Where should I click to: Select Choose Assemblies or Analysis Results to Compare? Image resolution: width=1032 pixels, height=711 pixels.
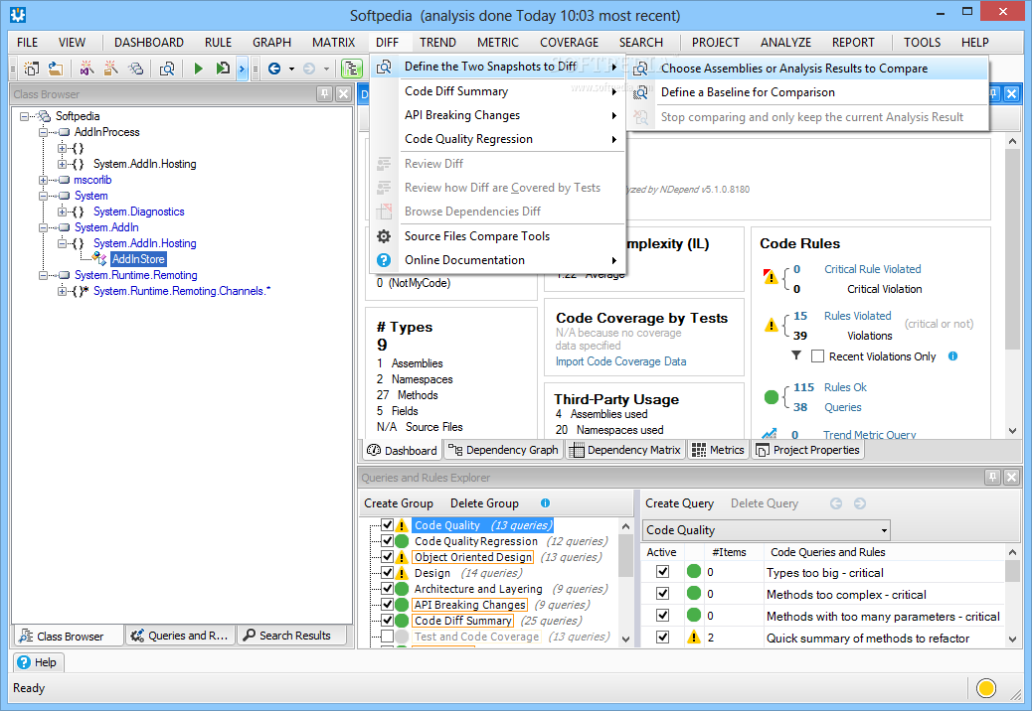pyautogui.click(x=807, y=69)
